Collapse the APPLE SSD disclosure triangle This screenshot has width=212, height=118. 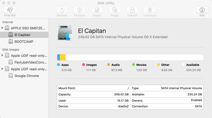point(2,28)
